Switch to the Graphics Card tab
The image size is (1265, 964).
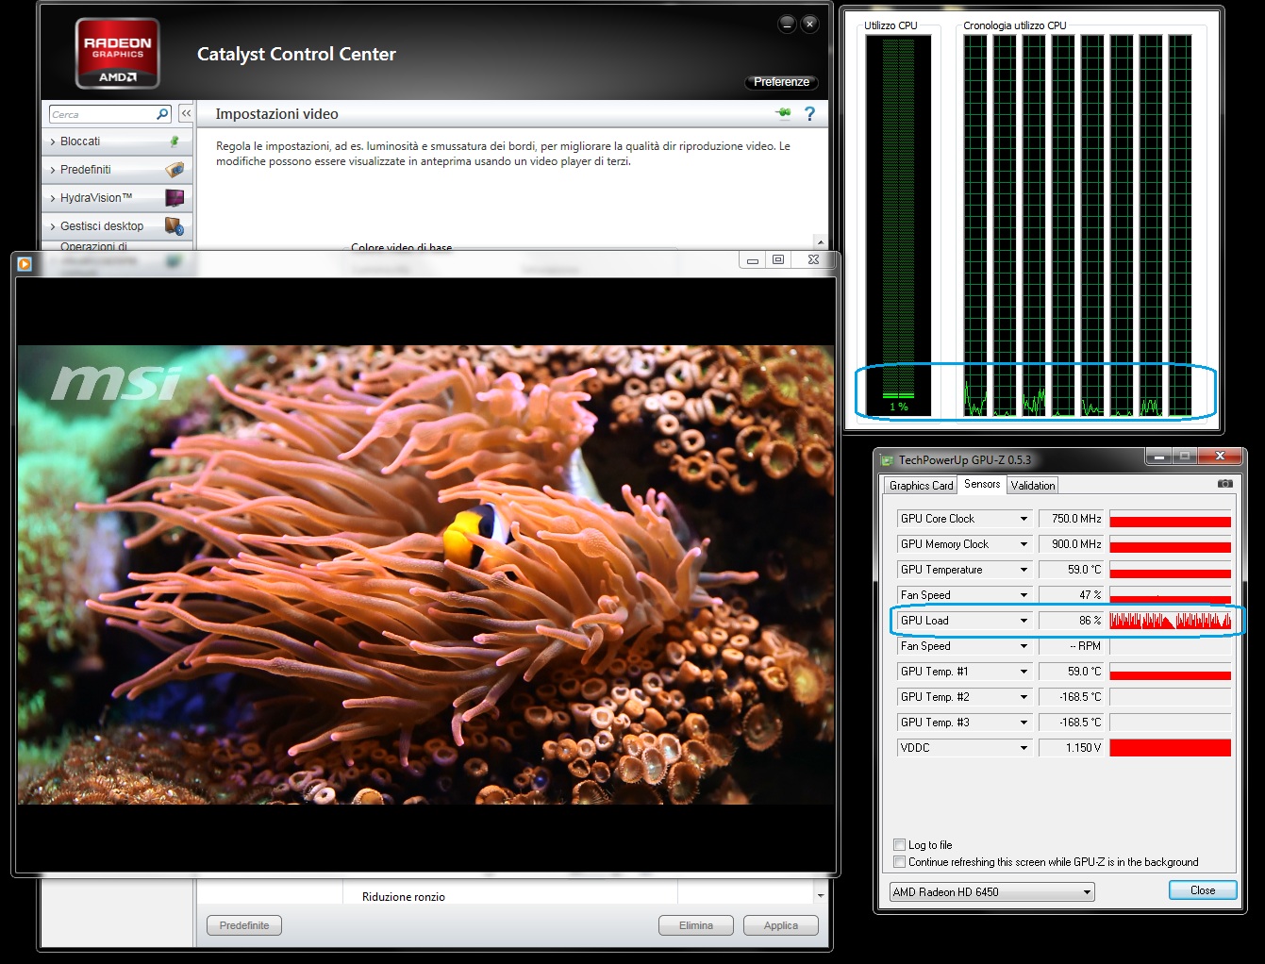pyautogui.click(x=921, y=486)
